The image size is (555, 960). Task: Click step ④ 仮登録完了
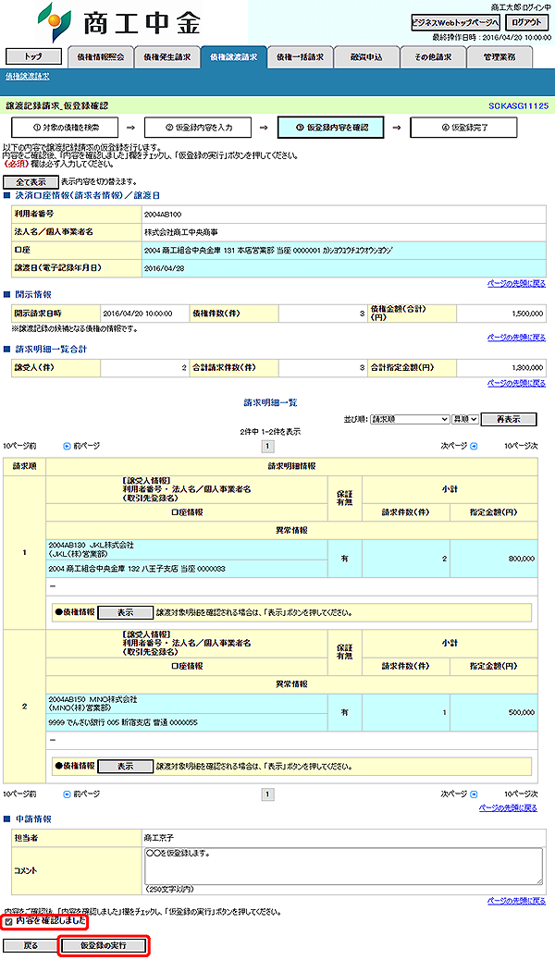click(x=463, y=128)
